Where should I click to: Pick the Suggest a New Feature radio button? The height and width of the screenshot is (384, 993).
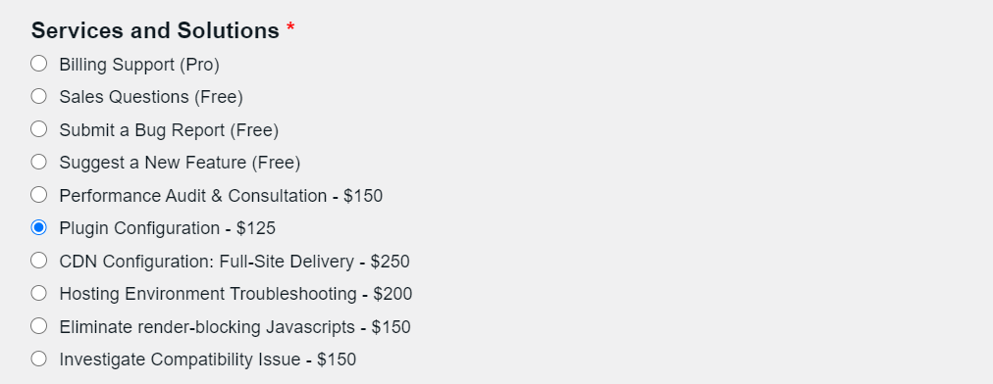[x=38, y=162]
